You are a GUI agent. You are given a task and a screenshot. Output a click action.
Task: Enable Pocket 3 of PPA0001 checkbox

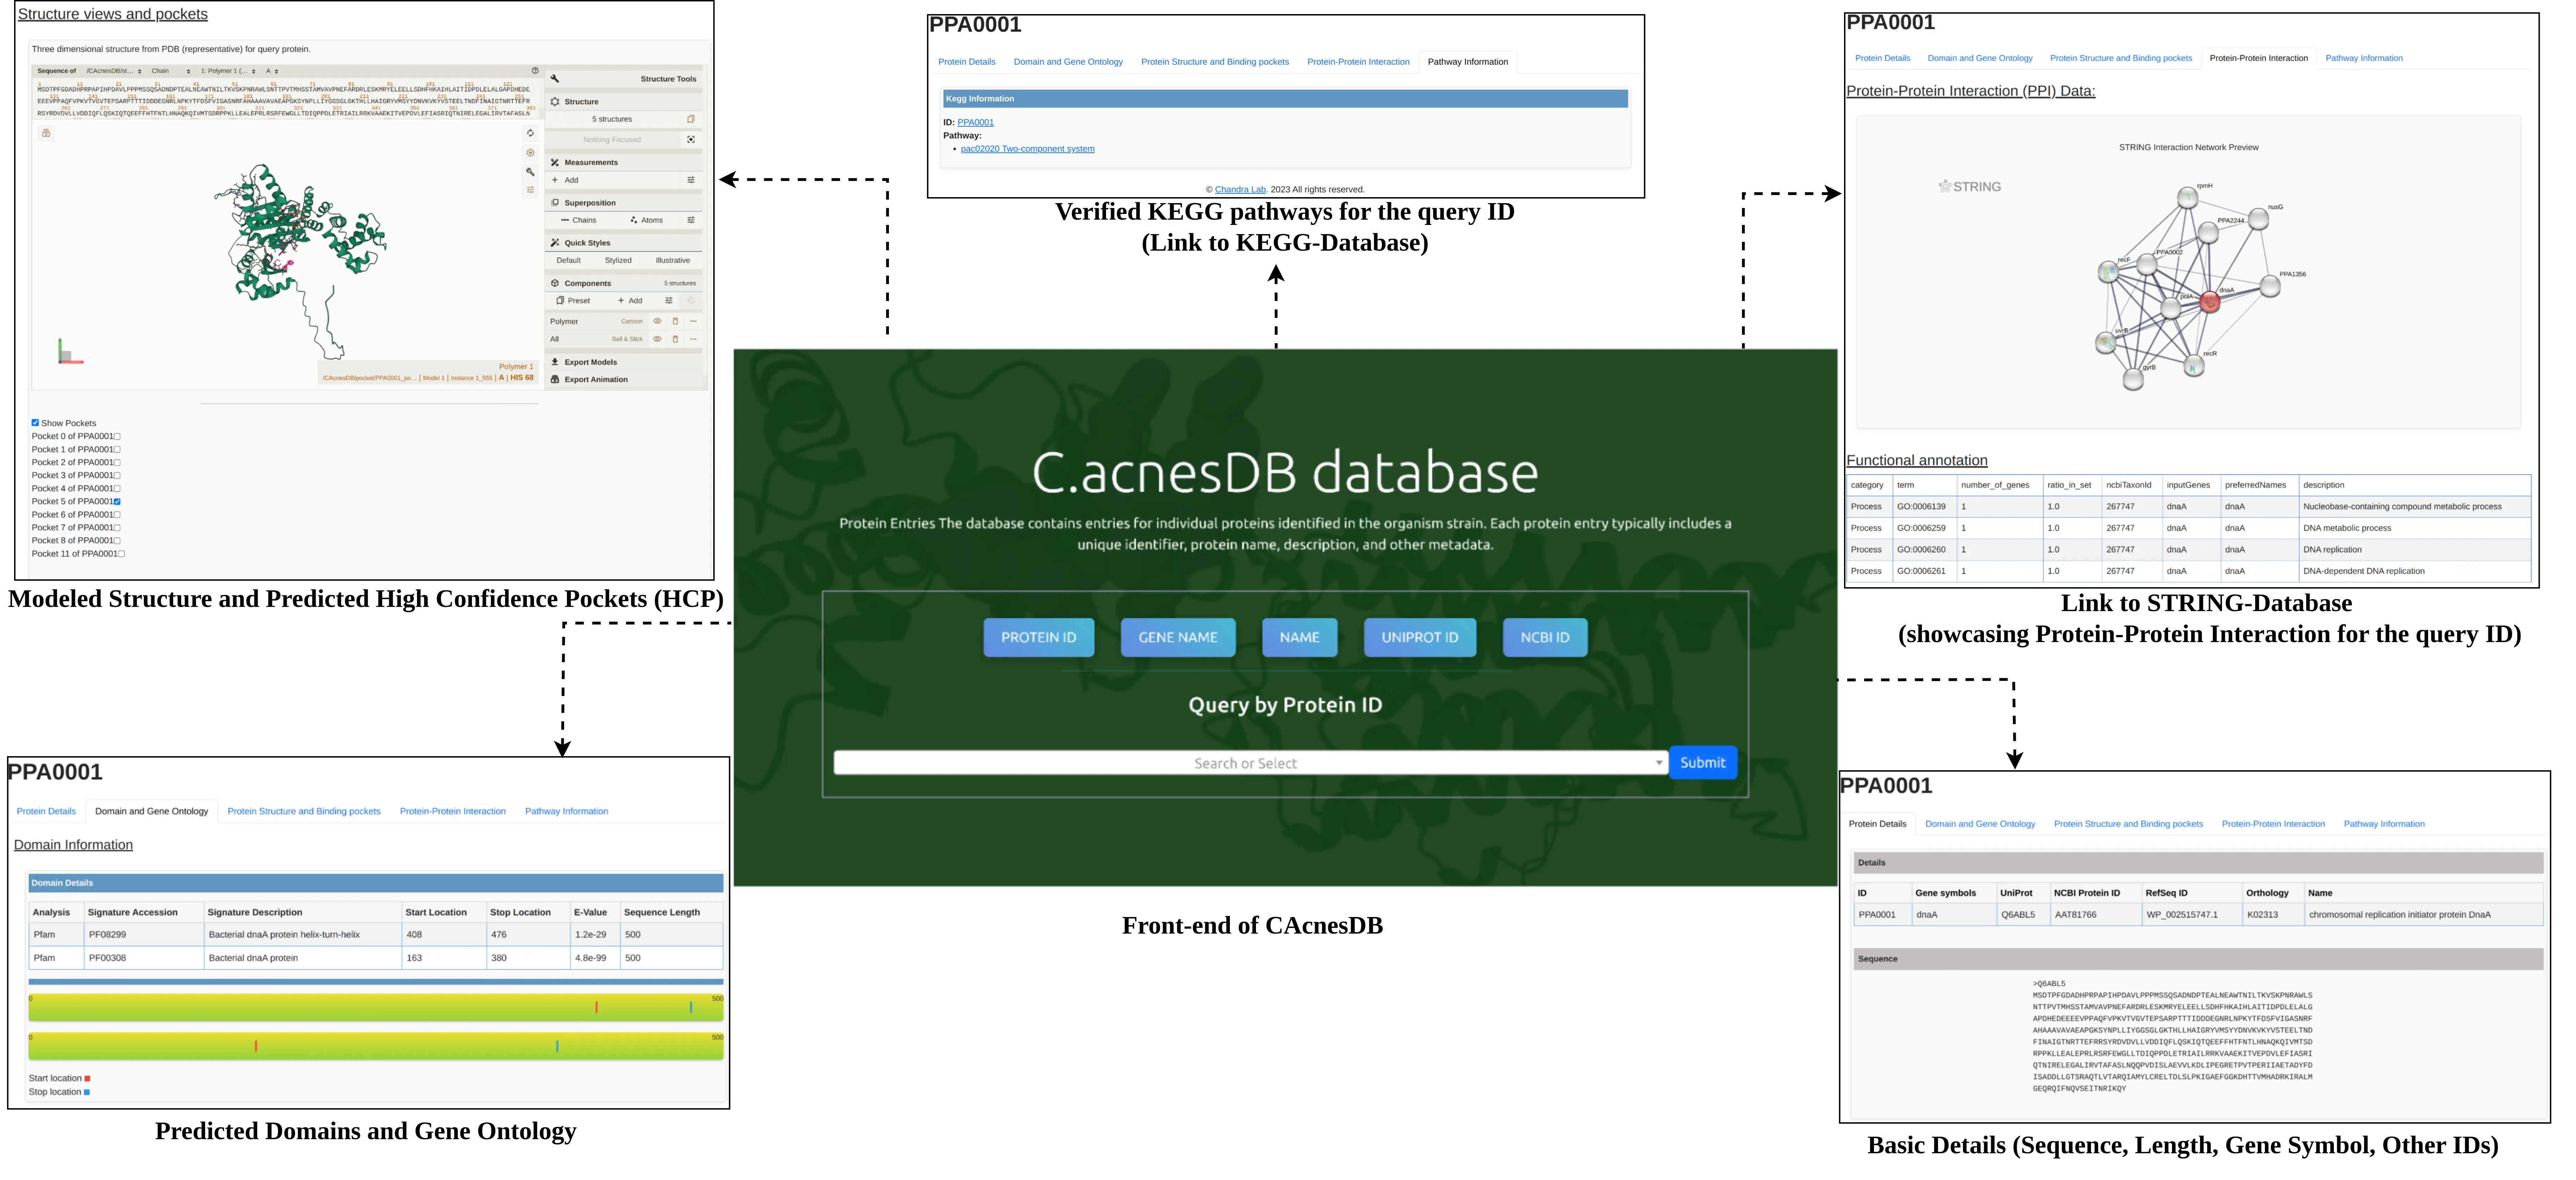(117, 476)
